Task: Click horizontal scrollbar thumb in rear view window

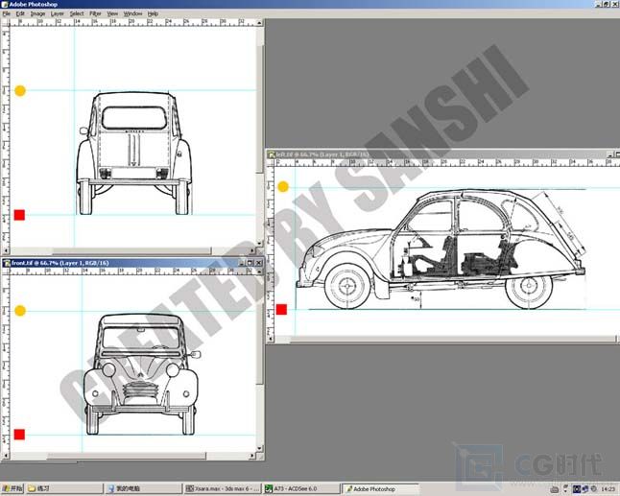Action: (131, 251)
